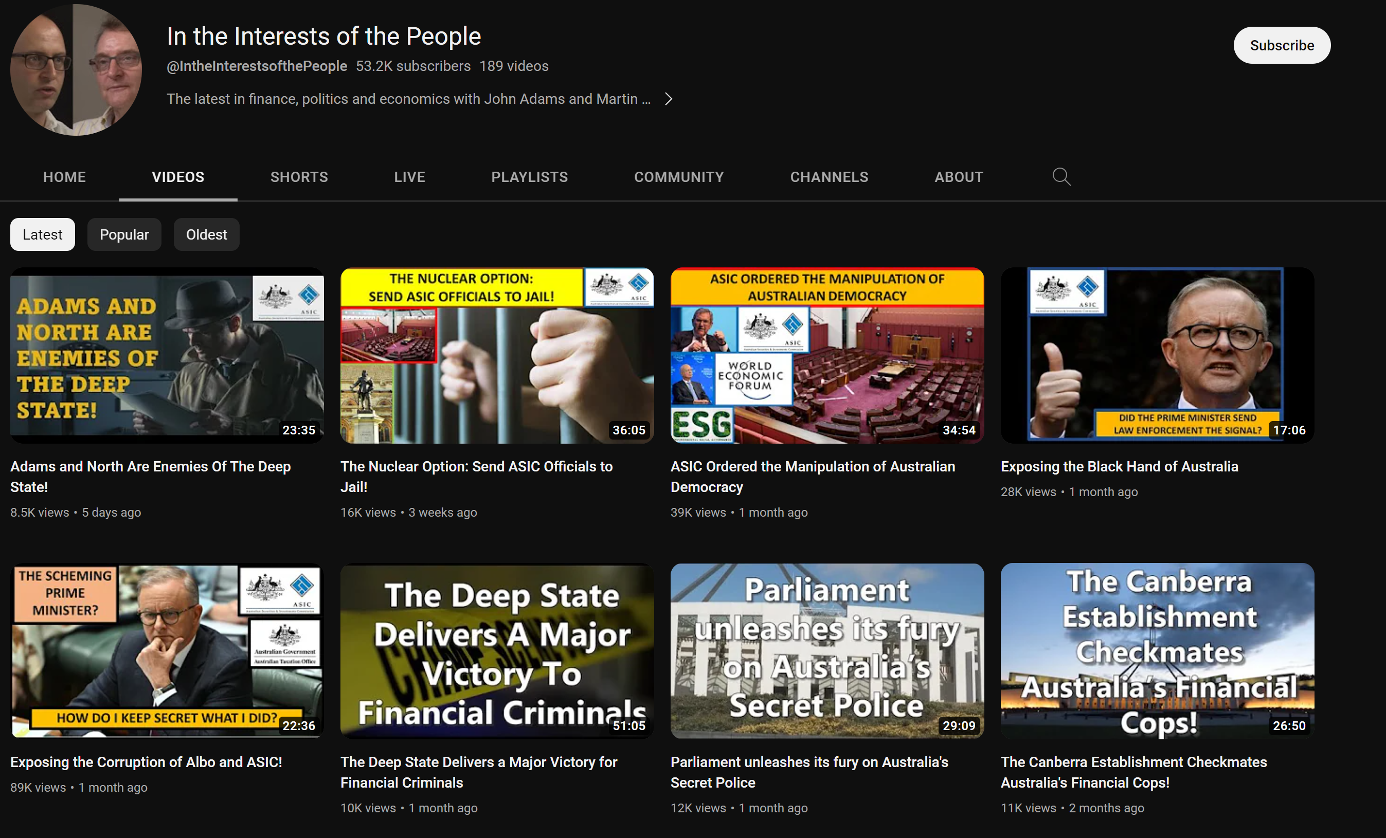
Task: Click the 189 videos count
Action: (514, 66)
